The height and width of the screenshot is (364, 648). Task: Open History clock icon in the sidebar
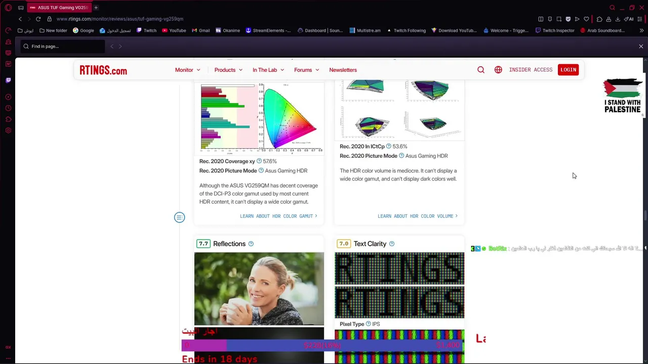click(x=8, y=108)
